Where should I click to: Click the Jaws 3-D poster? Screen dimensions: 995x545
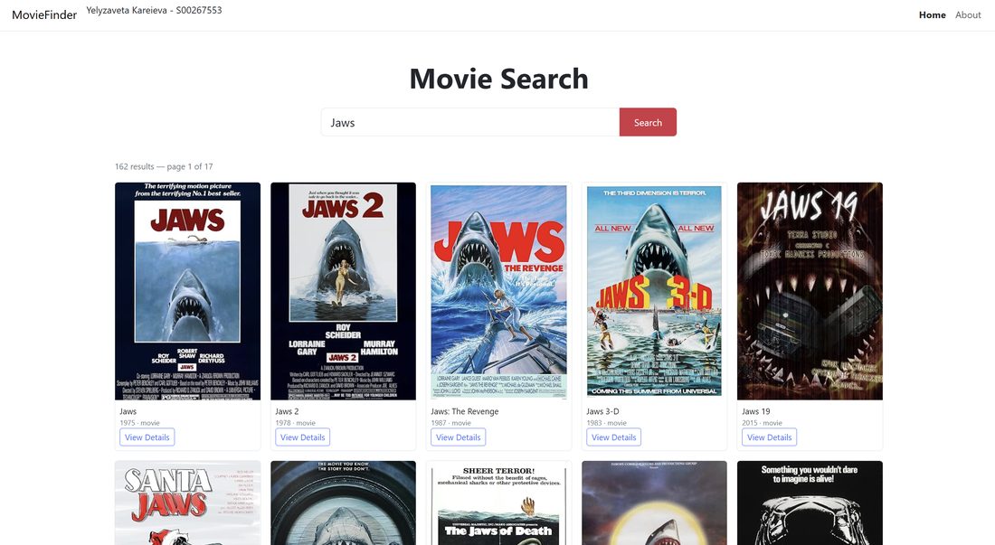[654, 292]
